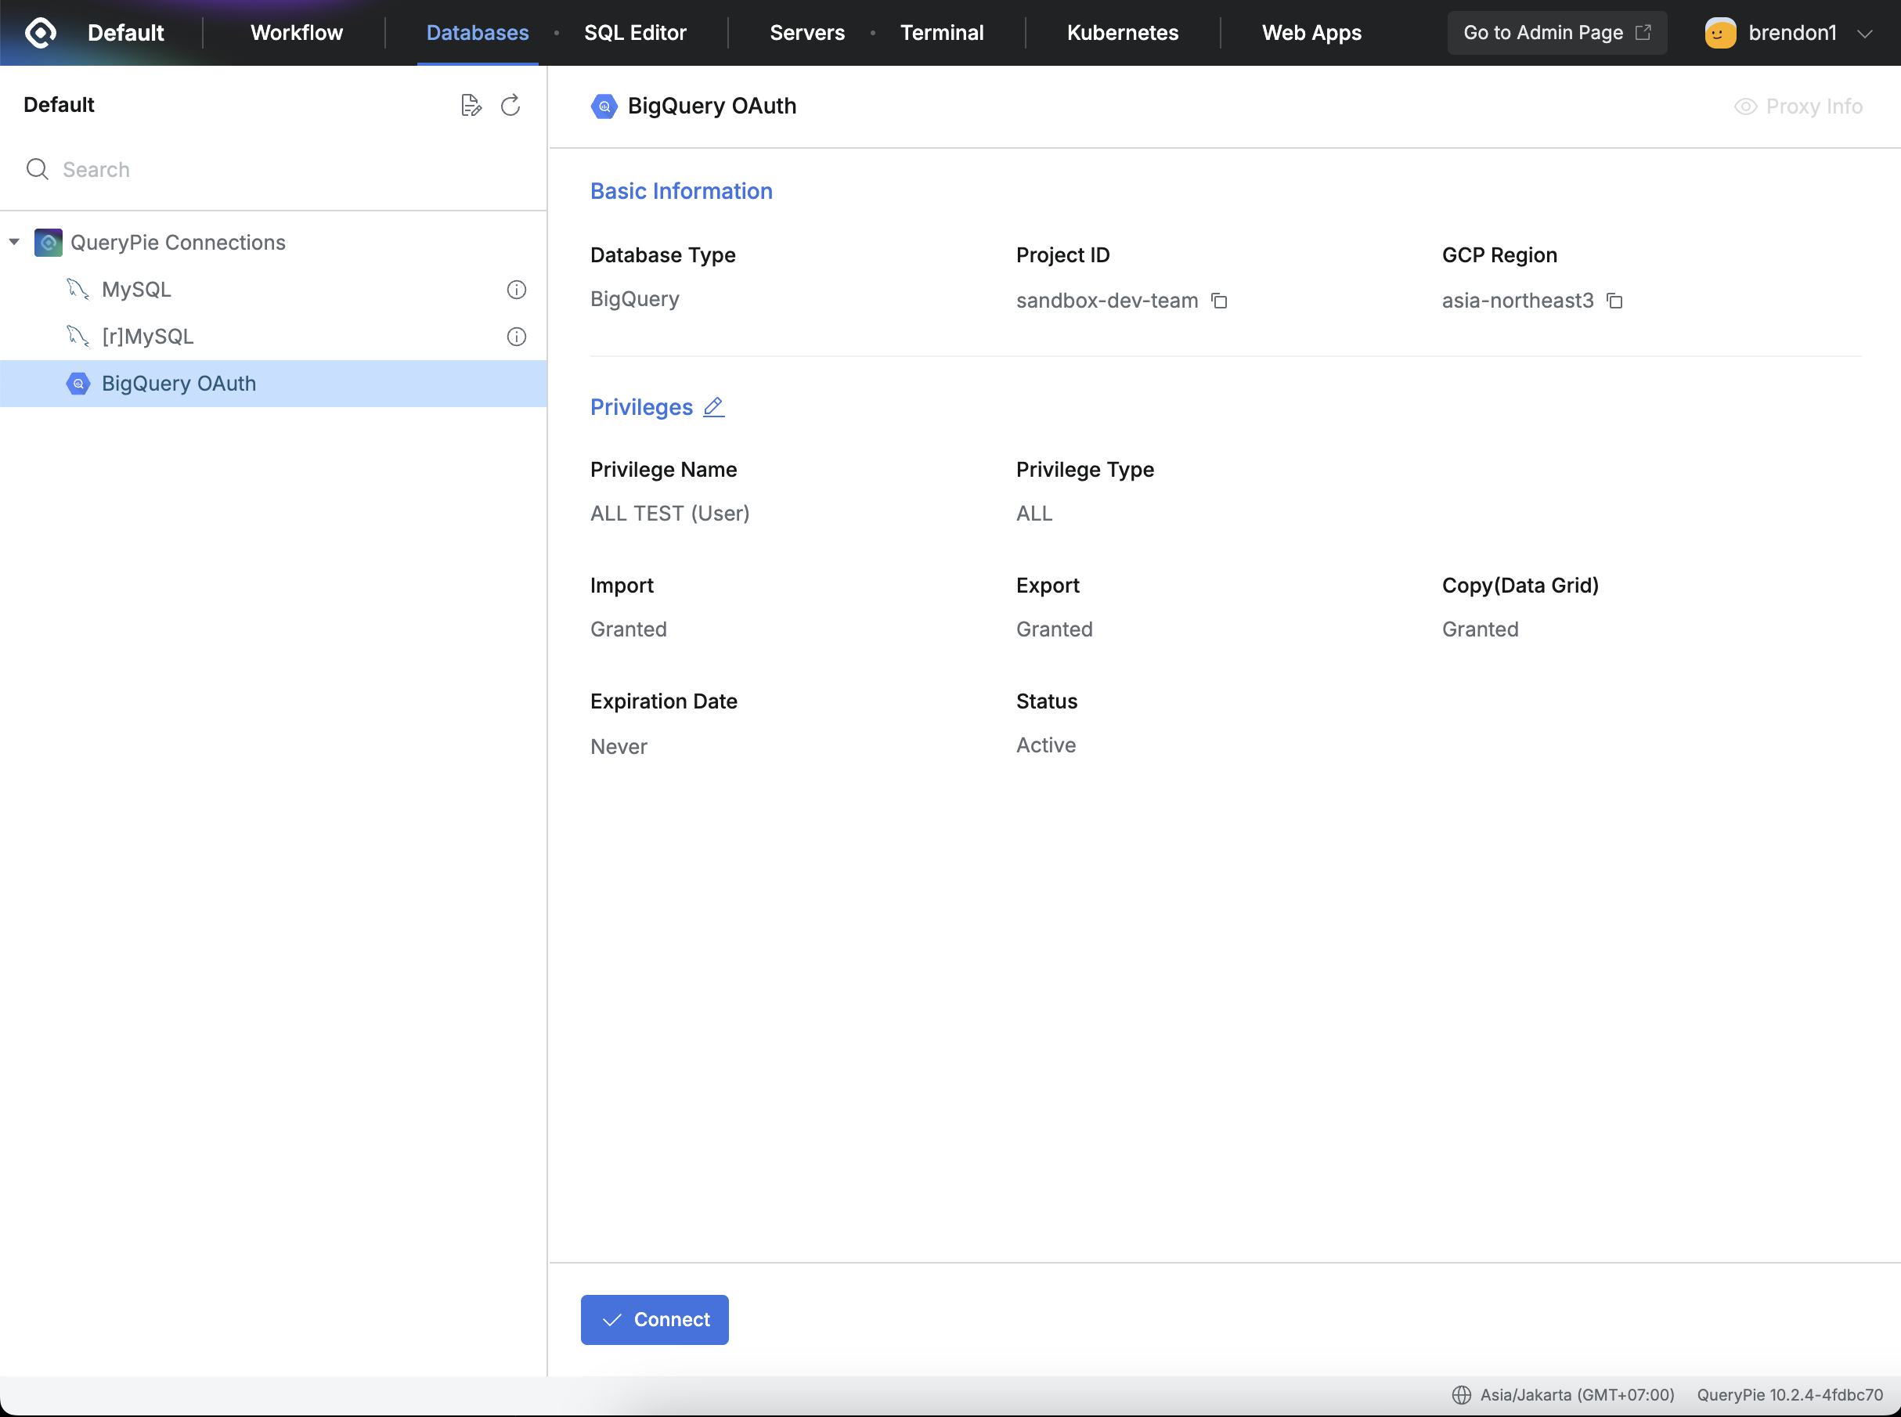1901x1417 pixels.
Task: Click the Connect button
Action: (x=655, y=1319)
